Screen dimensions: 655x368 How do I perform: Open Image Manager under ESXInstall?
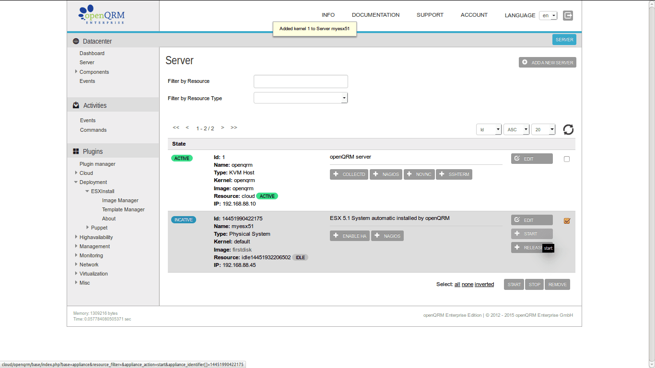point(120,200)
